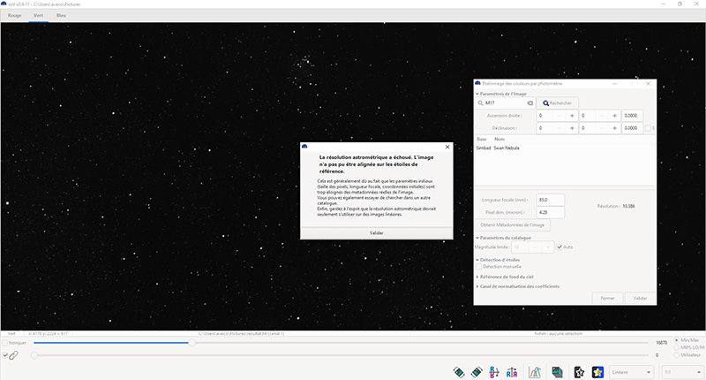Click the rotate counter-clockwise icon in bottom toolbar
706x380 pixels.
[459, 372]
